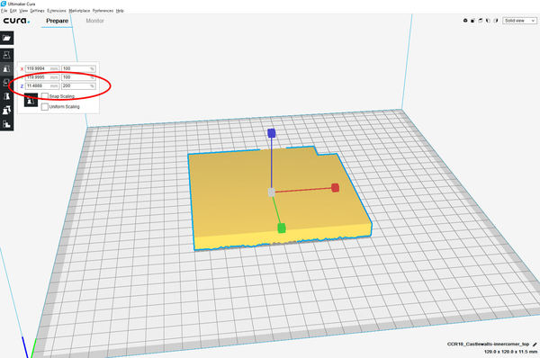
Task: Select the Mirror tool in the left toolbar
Action: click(6, 96)
